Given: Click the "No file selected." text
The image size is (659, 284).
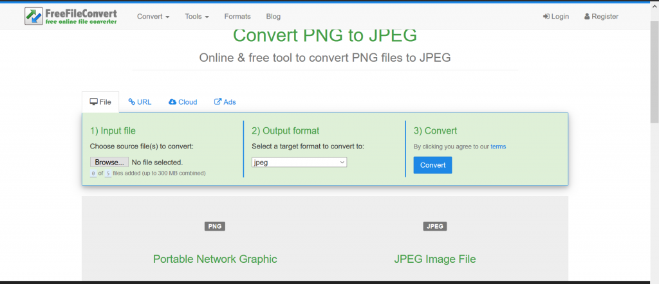Looking at the screenshot, I should tap(157, 163).
